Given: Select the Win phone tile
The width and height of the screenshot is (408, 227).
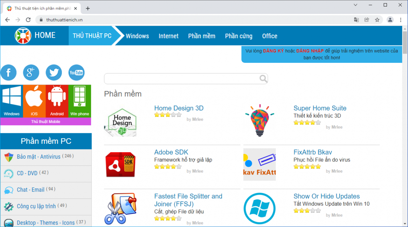Looking at the screenshot, I should pyautogui.click(x=80, y=101).
